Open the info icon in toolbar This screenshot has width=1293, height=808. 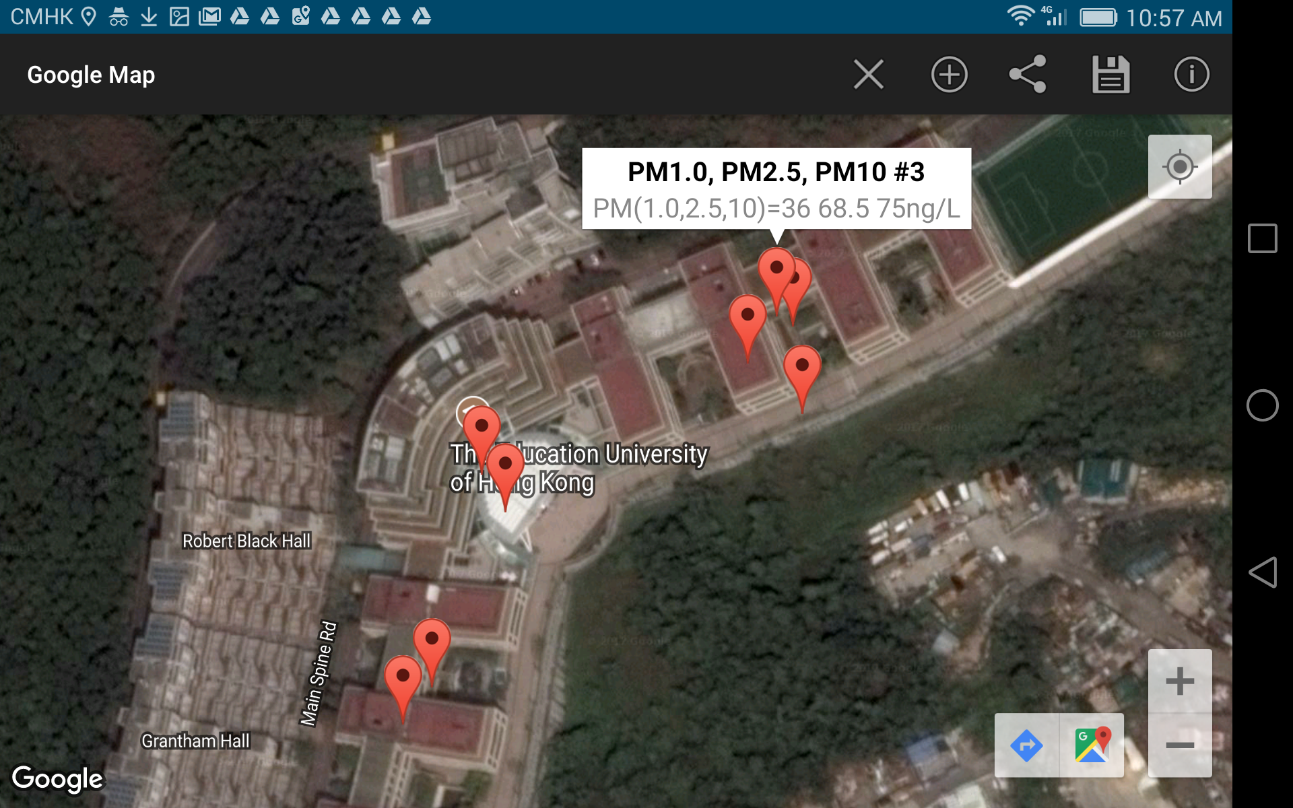[1191, 74]
